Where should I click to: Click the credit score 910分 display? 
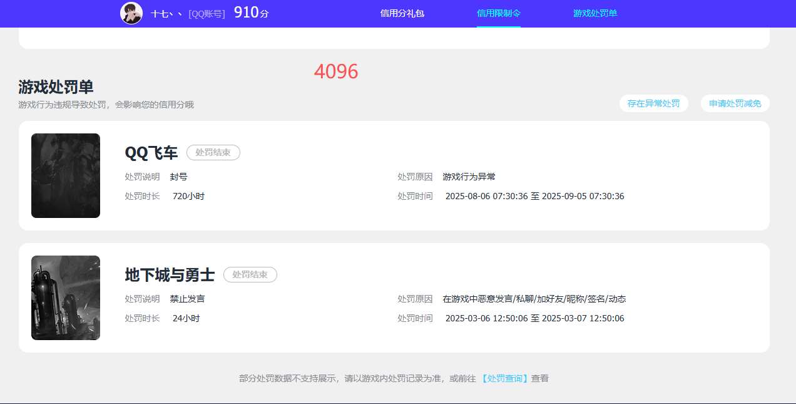tap(251, 13)
